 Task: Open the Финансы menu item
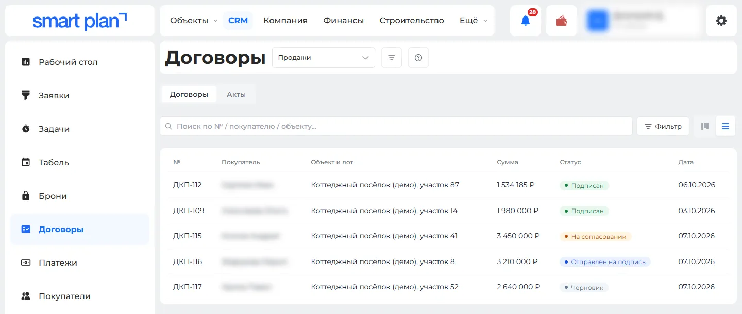click(x=344, y=21)
